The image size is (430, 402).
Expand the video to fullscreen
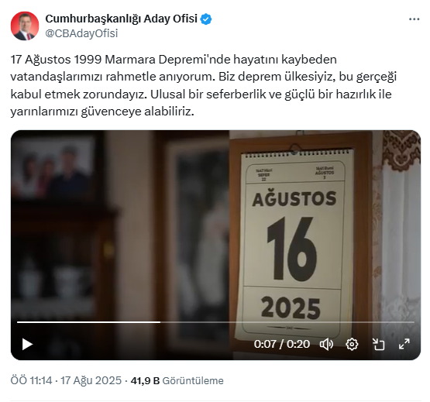click(x=404, y=344)
